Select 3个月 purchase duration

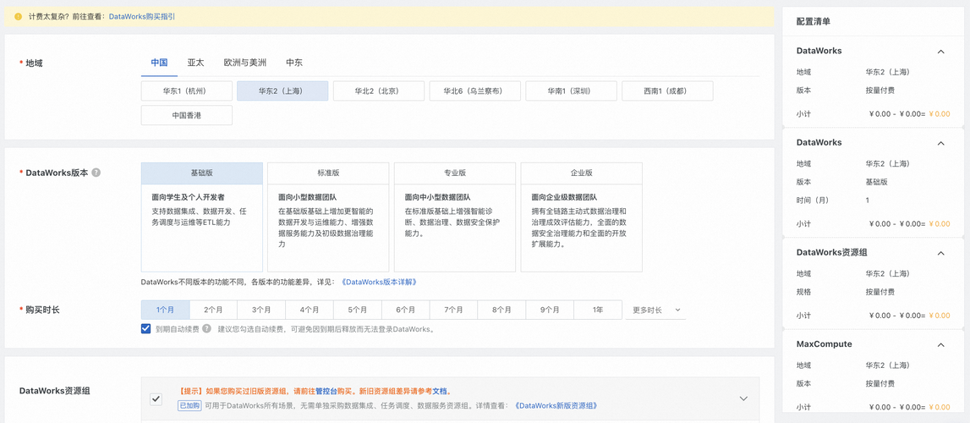(261, 310)
